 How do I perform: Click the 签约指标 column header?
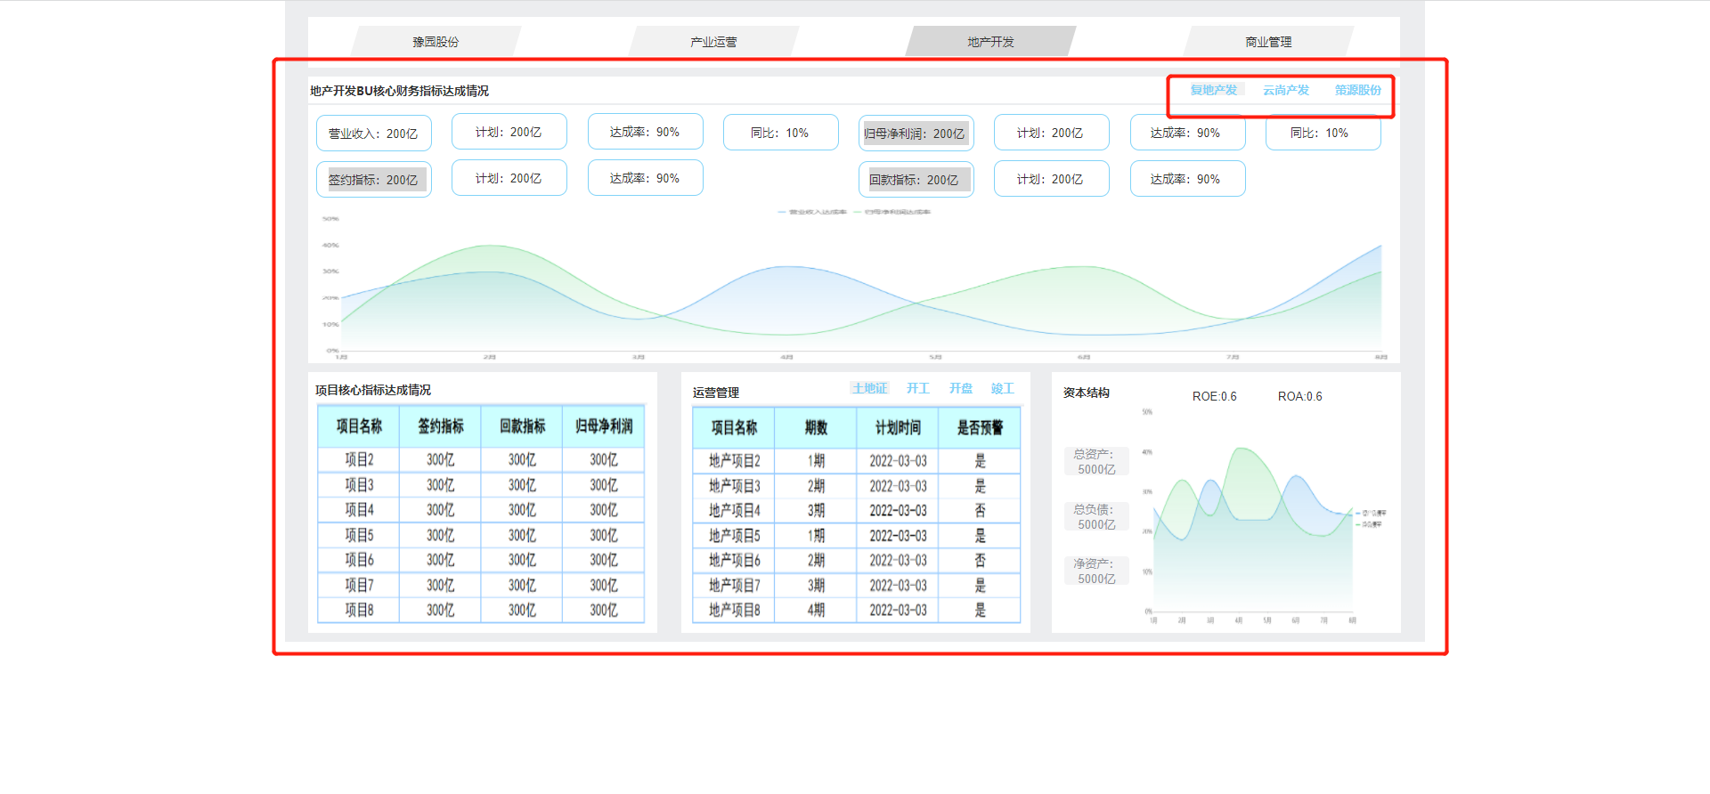click(441, 426)
